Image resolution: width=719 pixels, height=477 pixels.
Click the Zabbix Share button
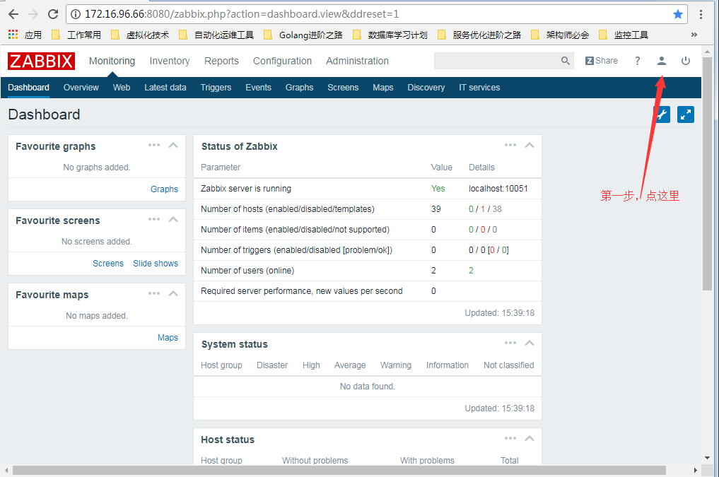point(602,61)
